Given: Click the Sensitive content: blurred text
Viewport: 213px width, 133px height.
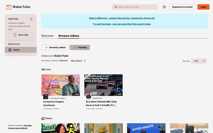Looking at the screenshot, I should 54,61.
